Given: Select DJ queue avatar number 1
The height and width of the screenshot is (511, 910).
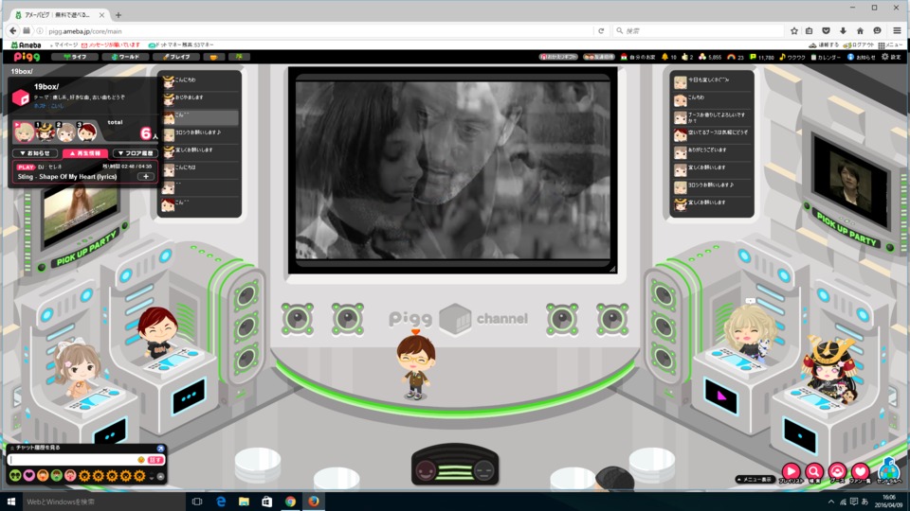Looking at the screenshot, I should (x=45, y=132).
